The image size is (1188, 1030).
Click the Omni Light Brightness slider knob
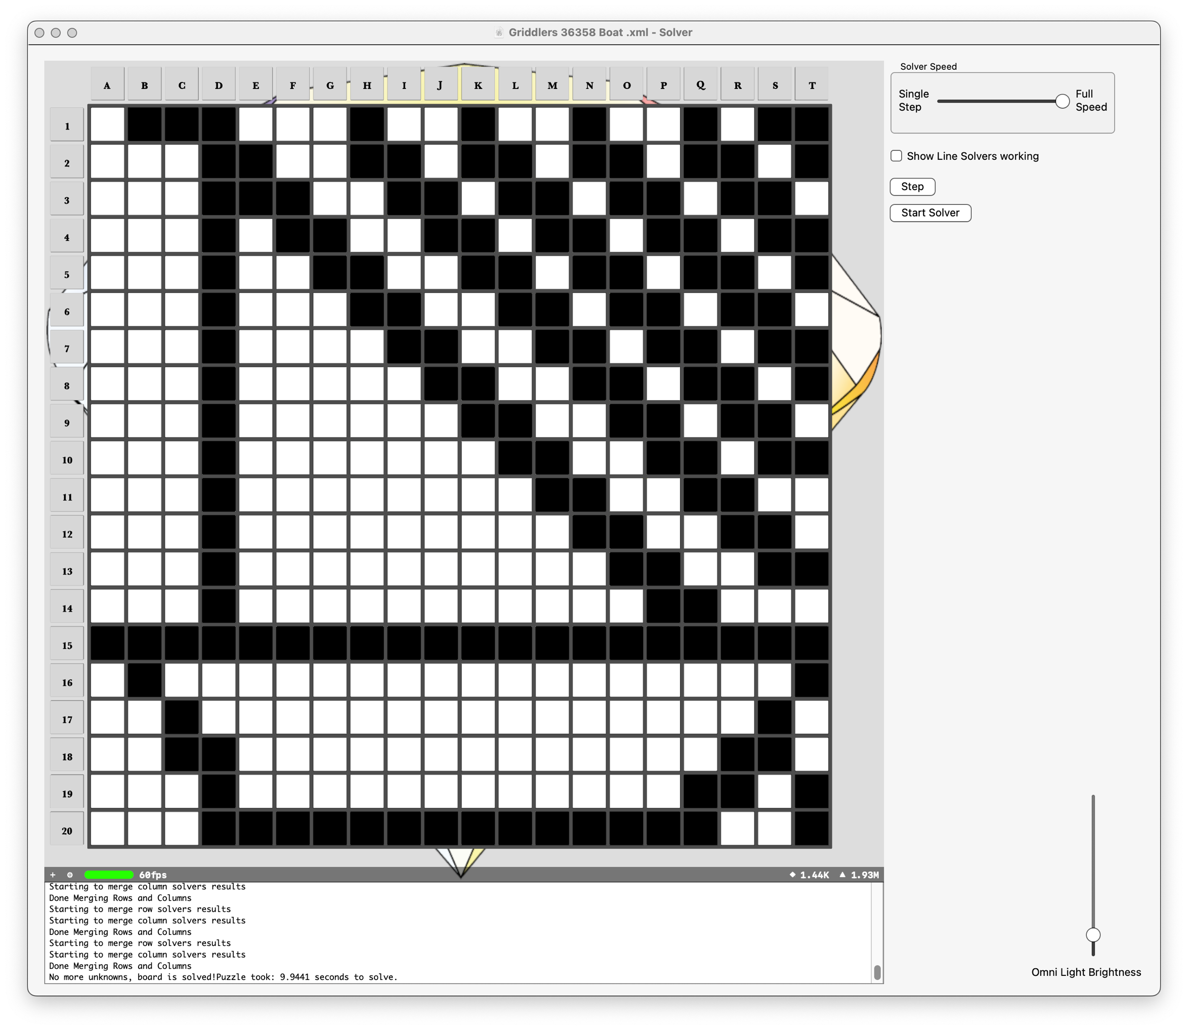coord(1093,934)
